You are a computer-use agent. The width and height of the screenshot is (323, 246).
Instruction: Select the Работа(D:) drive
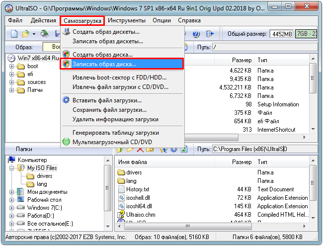point(41,216)
